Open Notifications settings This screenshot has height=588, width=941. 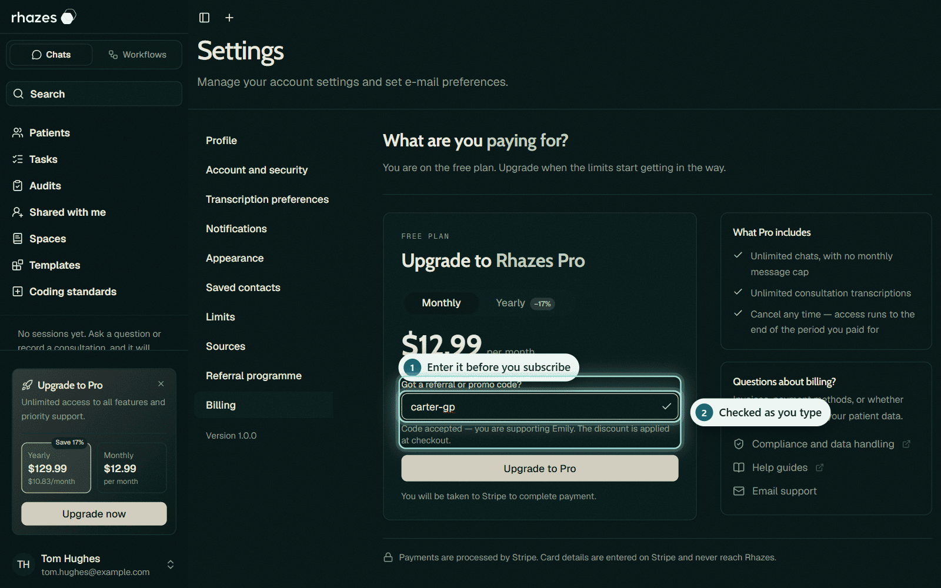(263, 229)
